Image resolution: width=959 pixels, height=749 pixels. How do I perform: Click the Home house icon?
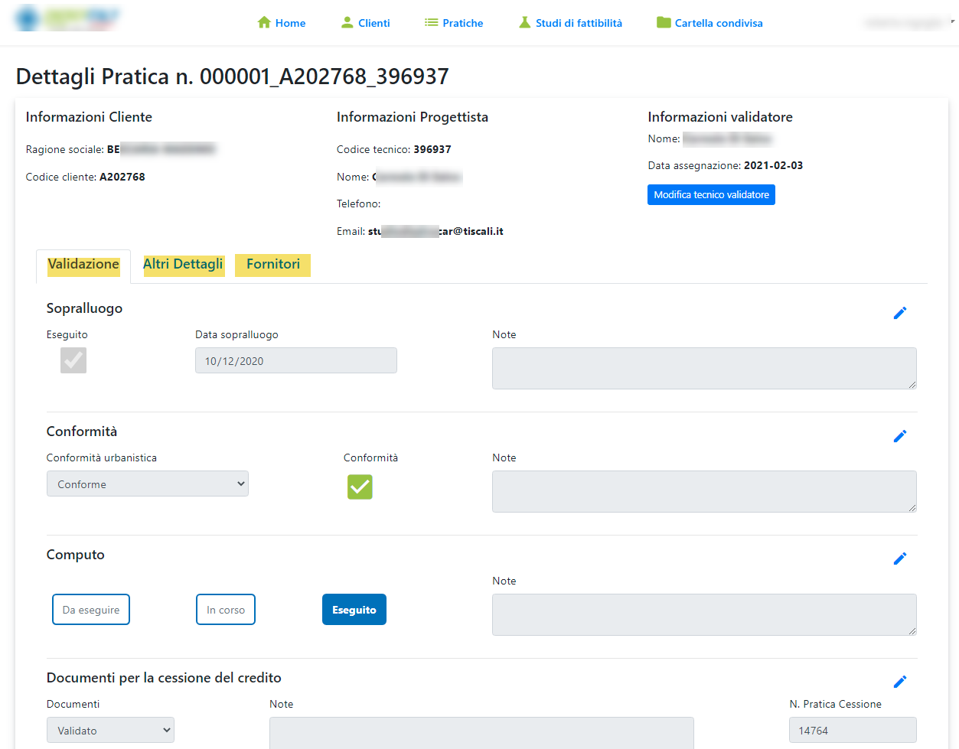pos(264,23)
